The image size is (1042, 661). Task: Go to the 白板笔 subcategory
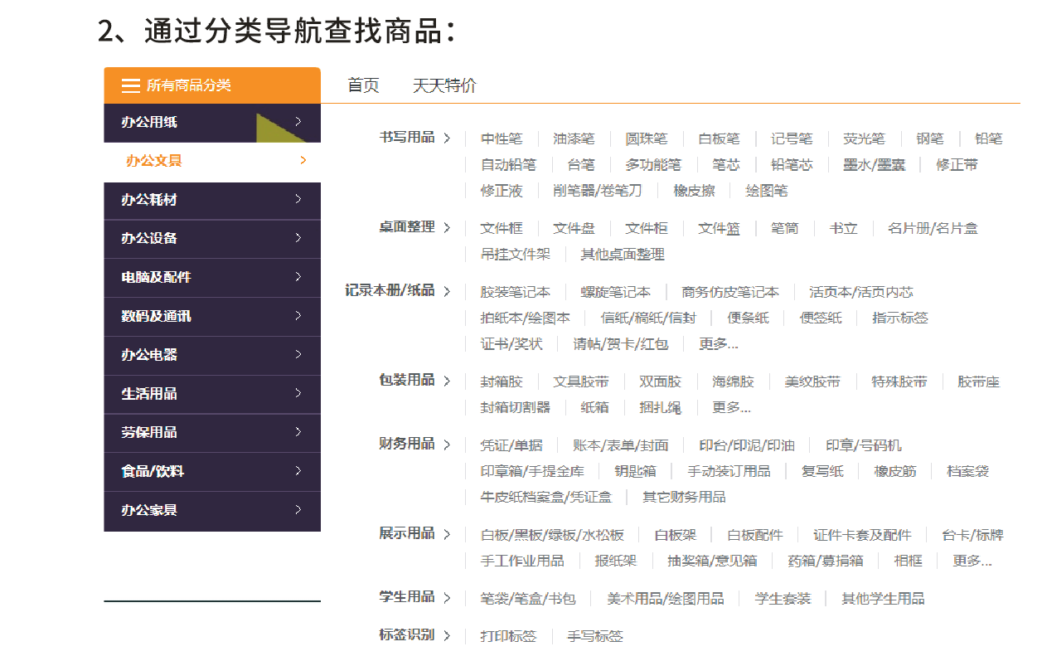click(x=719, y=139)
